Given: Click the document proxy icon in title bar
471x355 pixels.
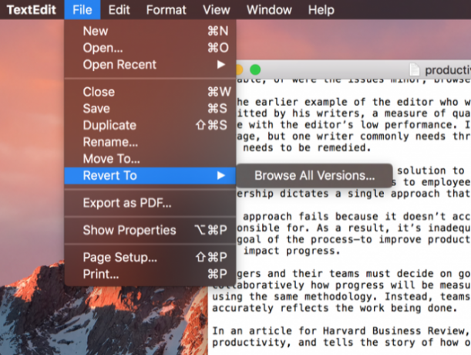Looking at the screenshot, I should [415, 69].
